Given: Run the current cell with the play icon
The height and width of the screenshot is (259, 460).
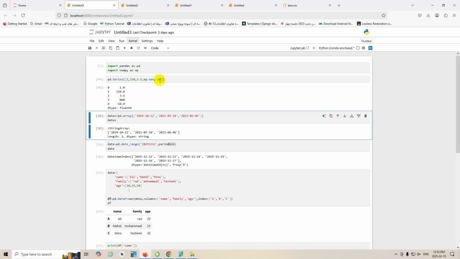Looking at the screenshot, I should [124, 48].
